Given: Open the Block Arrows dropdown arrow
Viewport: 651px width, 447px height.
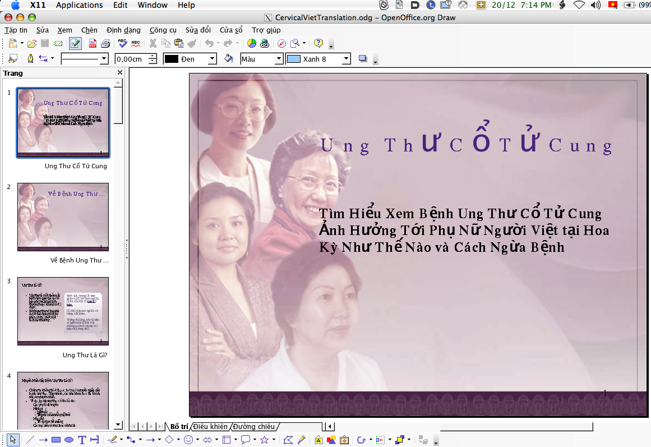Looking at the screenshot, I should [217, 440].
